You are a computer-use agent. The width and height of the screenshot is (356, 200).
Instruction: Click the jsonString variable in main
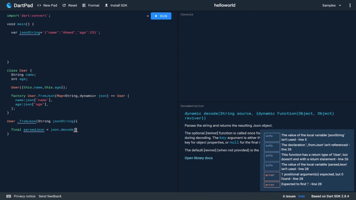29,32
